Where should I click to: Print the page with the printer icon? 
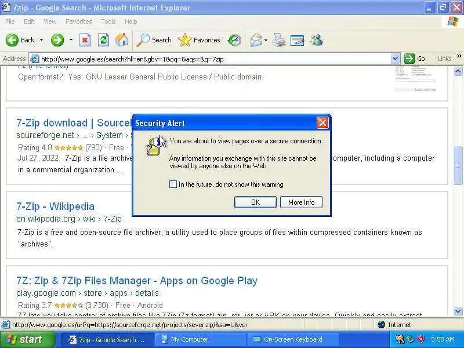tap(279, 40)
